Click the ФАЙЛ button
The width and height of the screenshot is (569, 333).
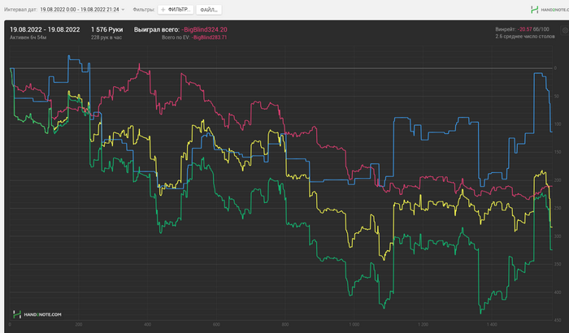(x=209, y=10)
